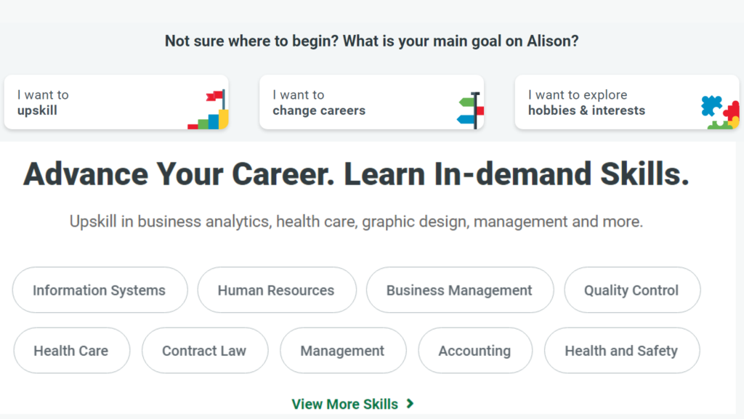Click the 'Not sure where to begin?' heading
The height and width of the screenshot is (419, 744).
pos(371,41)
